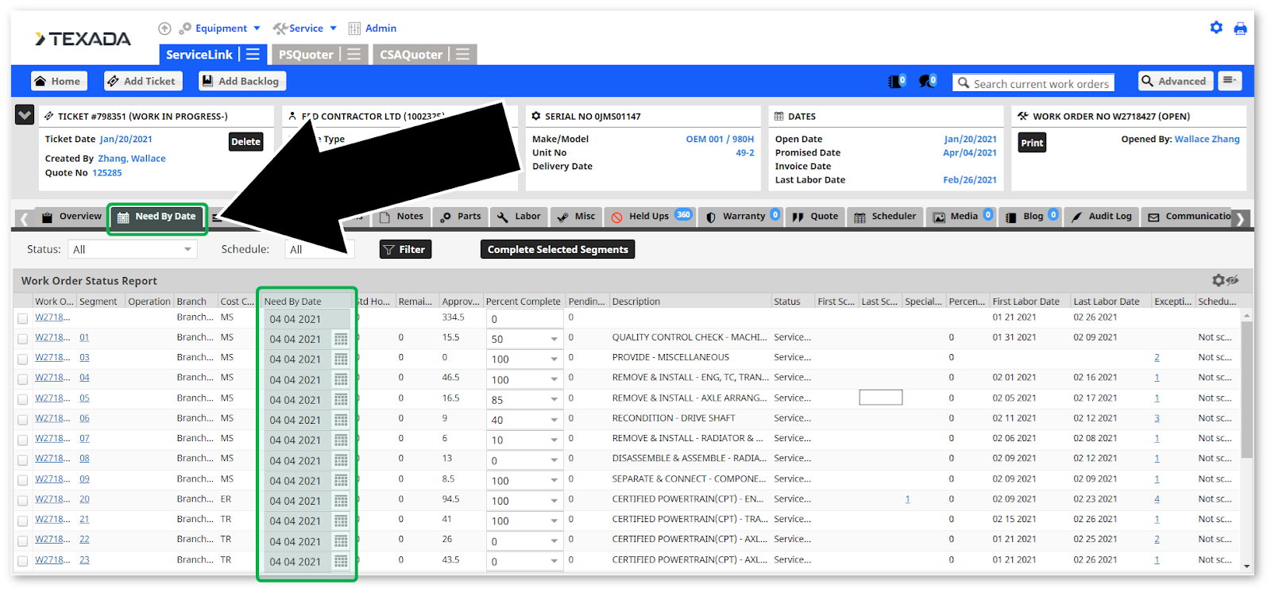Open calendar picker for segment 20 row
This screenshot has height=592, width=1271.
click(341, 501)
